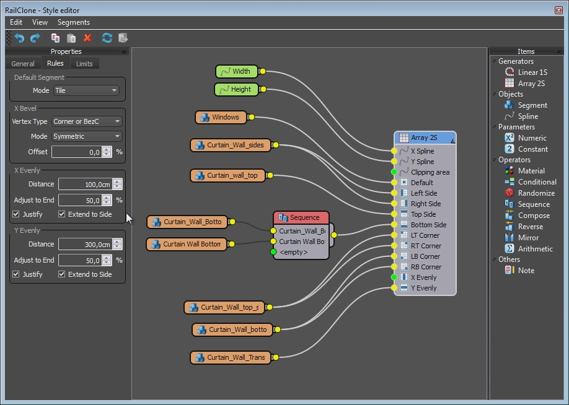Open the Segments menu
Image resolution: width=569 pixels, height=405 pixels.
(74, 22)
